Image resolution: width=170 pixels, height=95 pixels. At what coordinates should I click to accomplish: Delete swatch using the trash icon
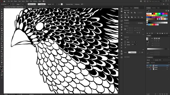pos(167,34)
